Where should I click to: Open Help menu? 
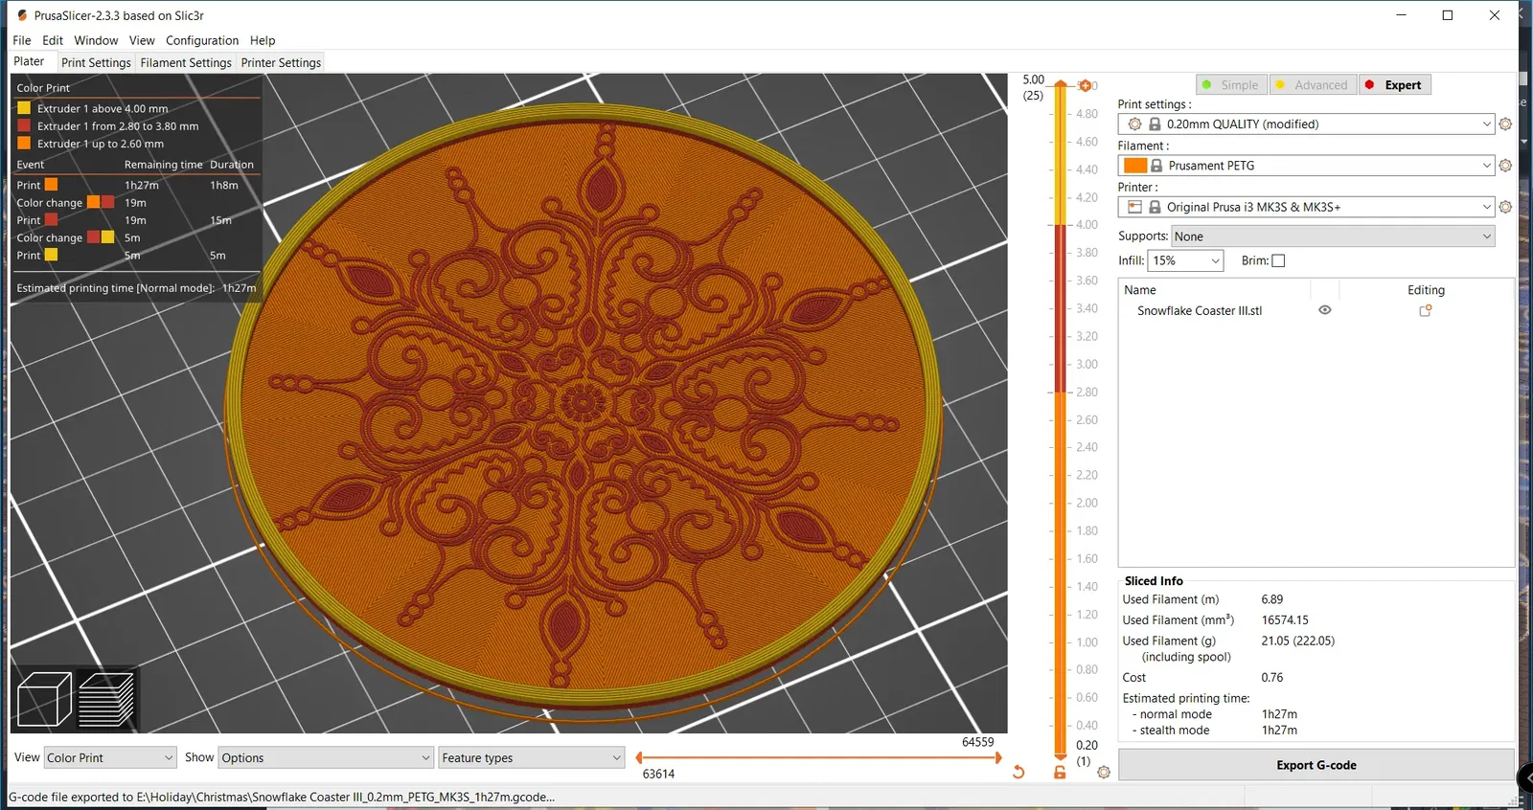(x=263, y=40)
